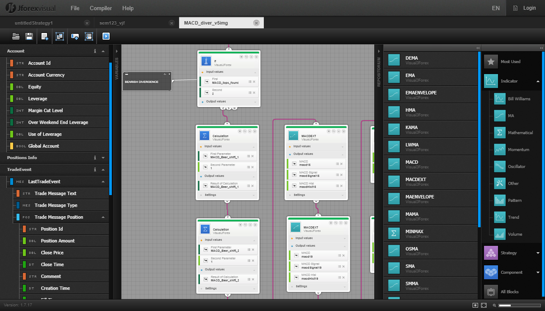Close the MACD_diver_v5img tab
Screen dimensions: 545x311
(x=256, y=23)
